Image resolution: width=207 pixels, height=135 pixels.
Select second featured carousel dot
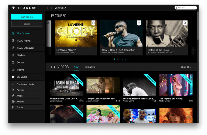pos(117,59)
